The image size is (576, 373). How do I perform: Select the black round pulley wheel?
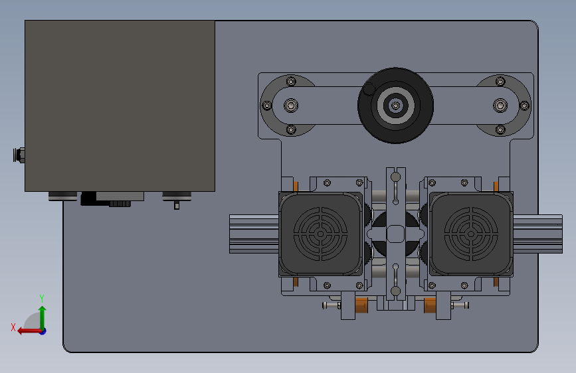[x=396, y=106]
